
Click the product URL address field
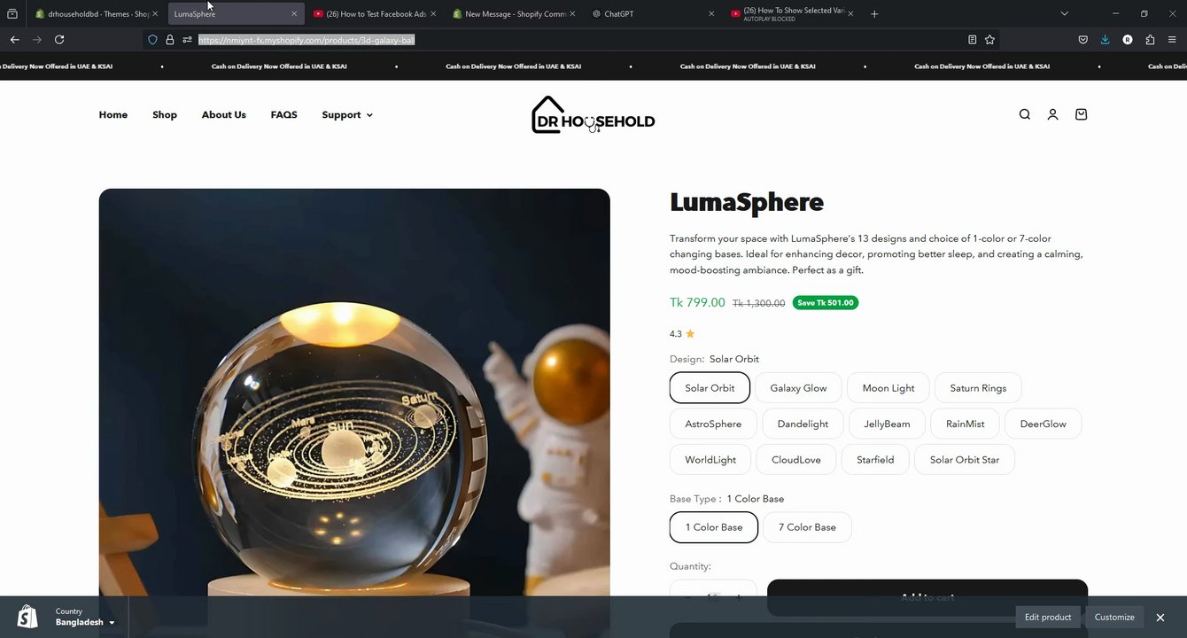[576, 39]
